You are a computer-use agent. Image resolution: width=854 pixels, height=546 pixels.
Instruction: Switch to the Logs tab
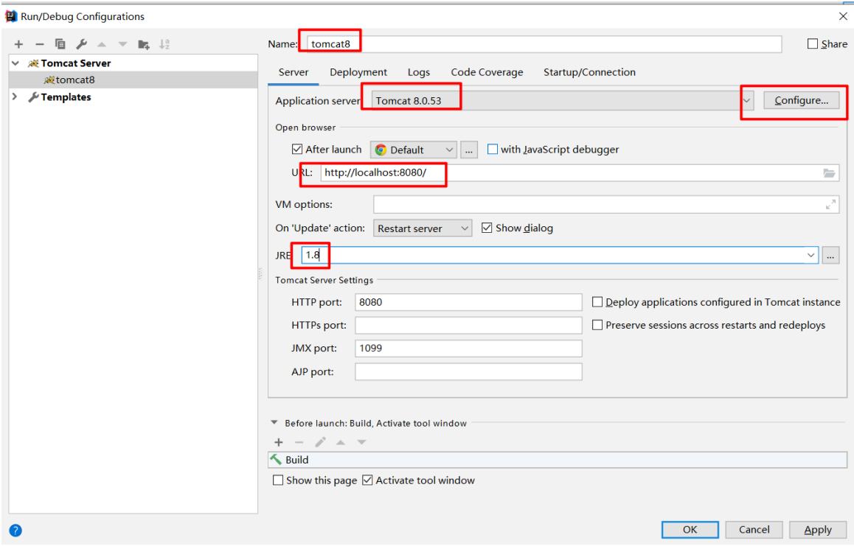419,72
